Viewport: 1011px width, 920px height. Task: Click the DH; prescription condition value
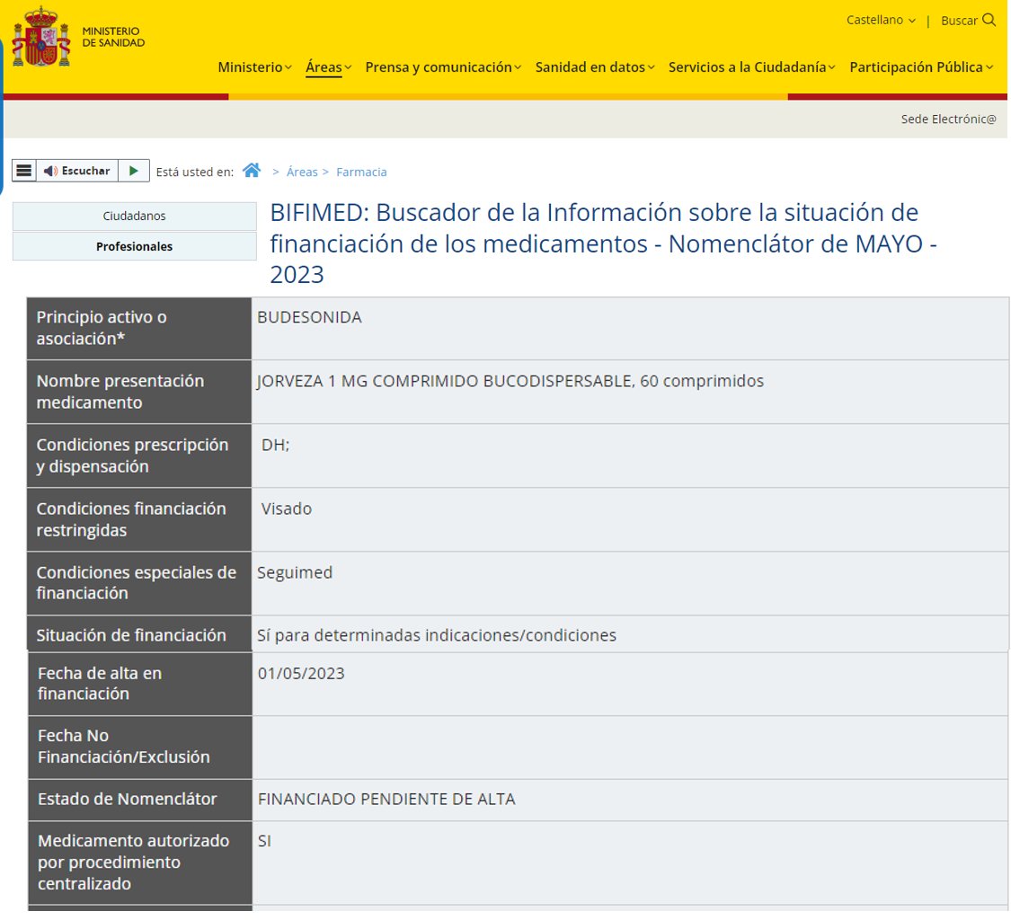pos(275,445)
